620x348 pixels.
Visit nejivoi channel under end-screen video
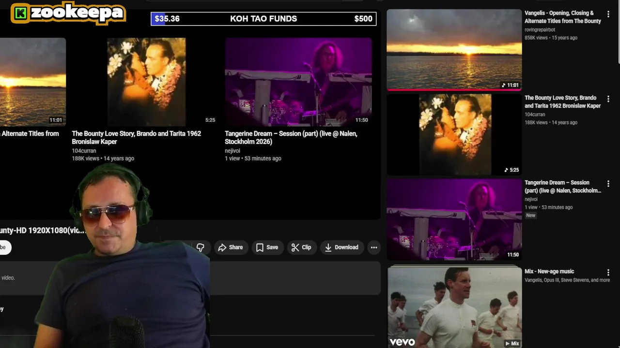point(232,151)
